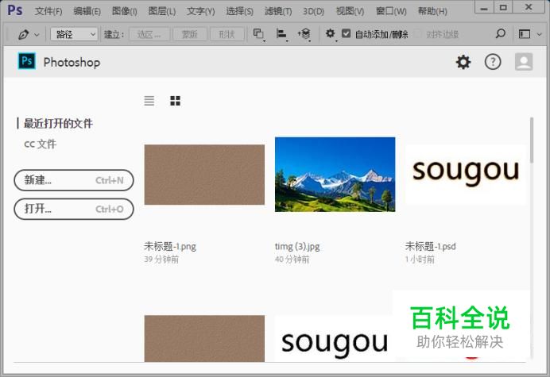The width and height of the screenshot is (550, 377).
Task: Open the second-row sougou thumbnail
Action: (333, 338)
